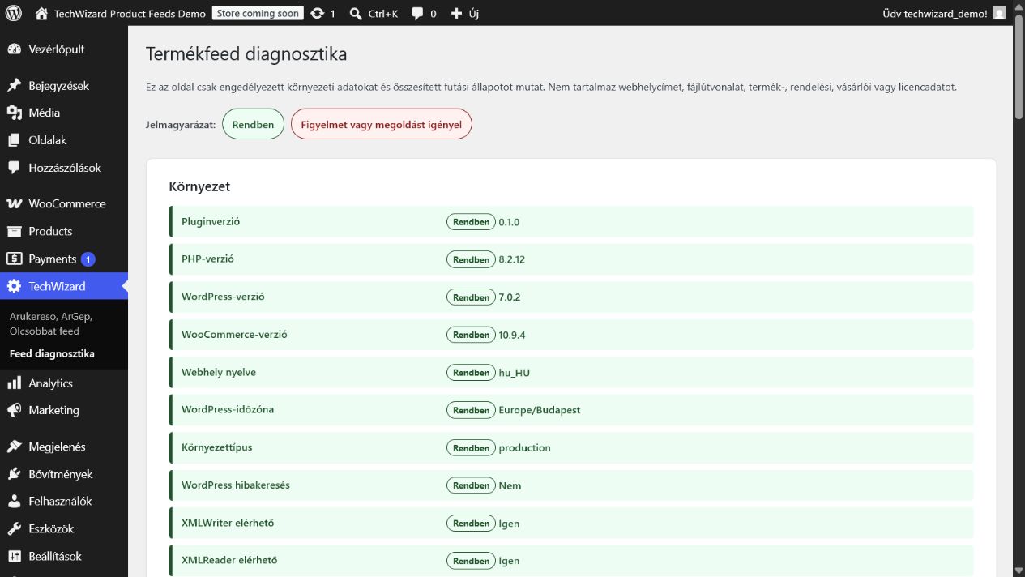Click the WooCommerce-verzió value 10.9.4

tap(512, 335)
